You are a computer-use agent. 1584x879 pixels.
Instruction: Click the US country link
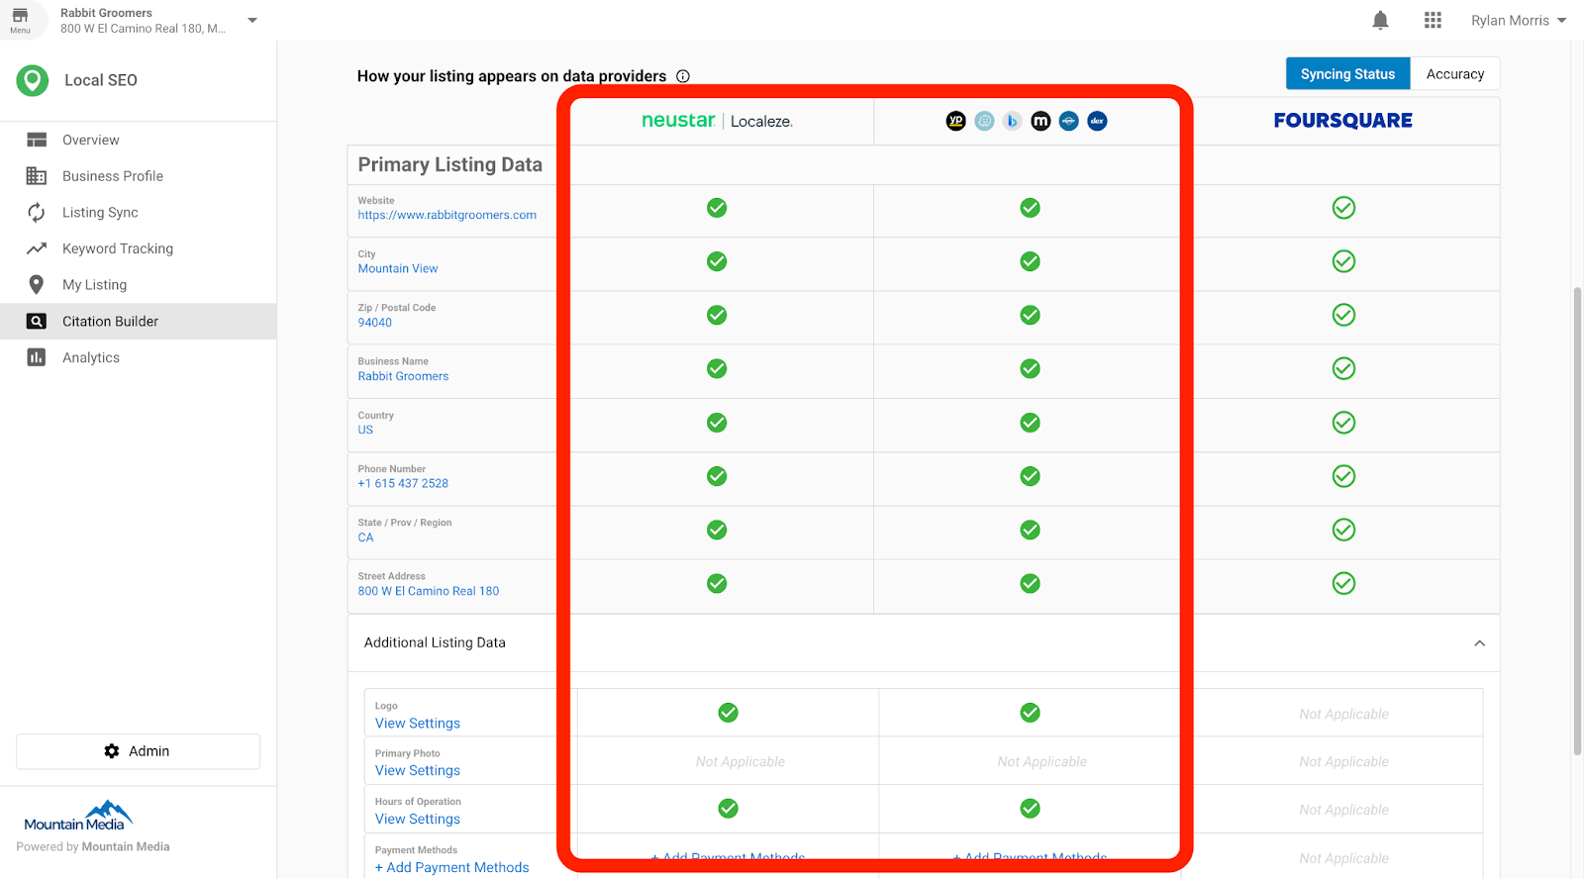[x=365, y=430]
